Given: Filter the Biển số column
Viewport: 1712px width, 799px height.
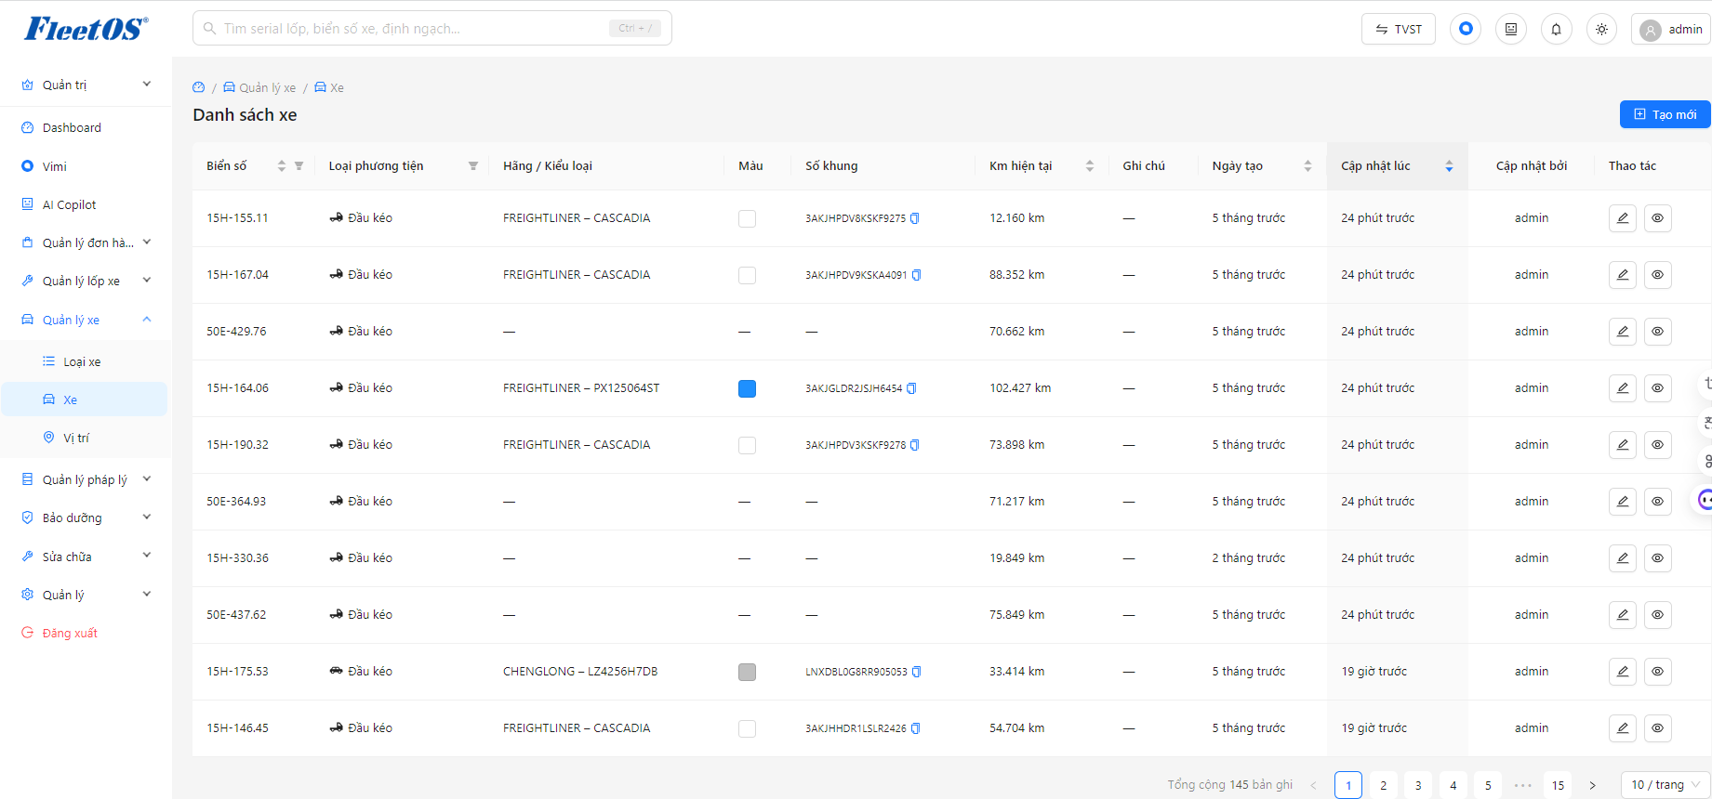Looking at the screenshot, I should 299,166.
